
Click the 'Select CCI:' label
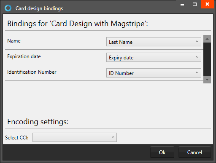tap(17, 138)
